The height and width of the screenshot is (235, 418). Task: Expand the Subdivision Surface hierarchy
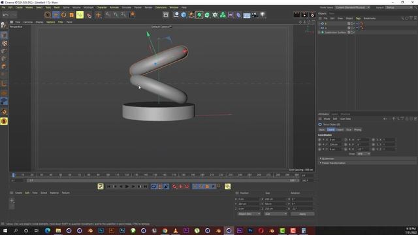click(319, 32)
